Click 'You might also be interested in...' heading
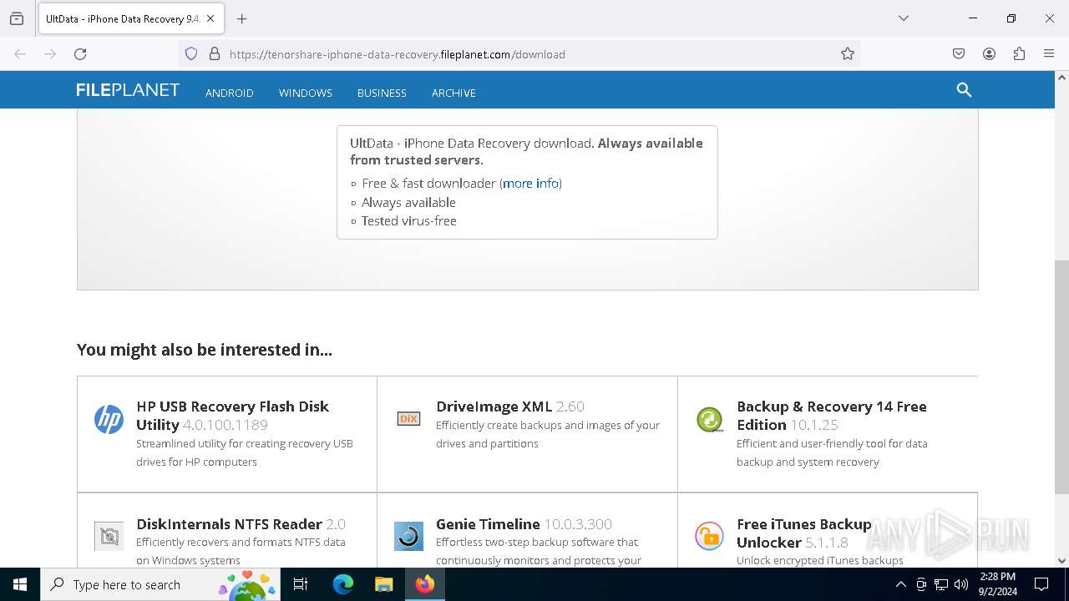Screen dimensions: 1069x601 [x=205, y=350]
